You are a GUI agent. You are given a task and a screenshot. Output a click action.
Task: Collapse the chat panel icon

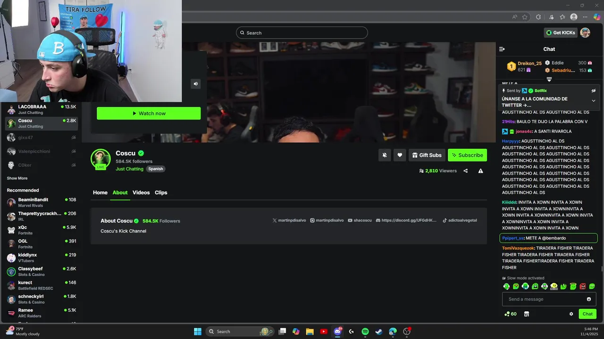[502, 49]
